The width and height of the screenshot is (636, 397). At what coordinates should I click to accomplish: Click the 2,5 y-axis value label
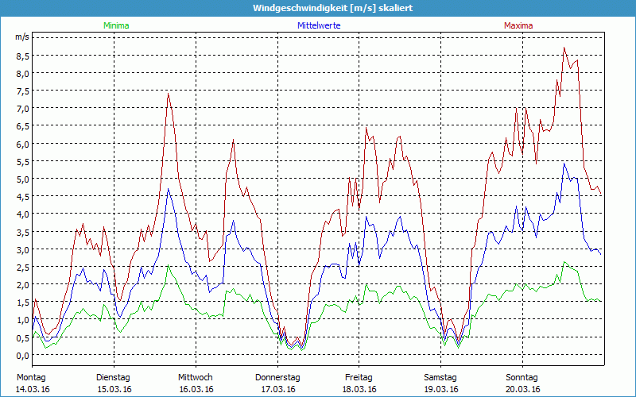coord(22,267)
